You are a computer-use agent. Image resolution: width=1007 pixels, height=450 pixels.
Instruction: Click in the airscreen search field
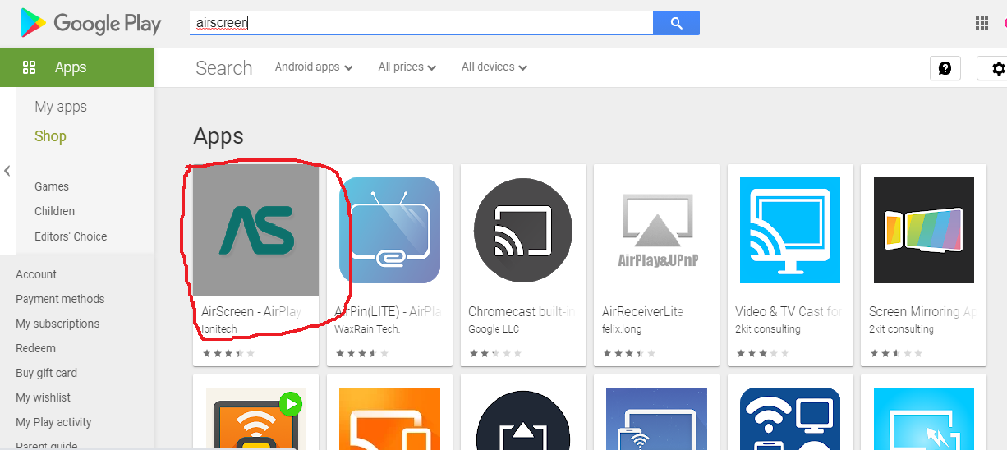421,23
